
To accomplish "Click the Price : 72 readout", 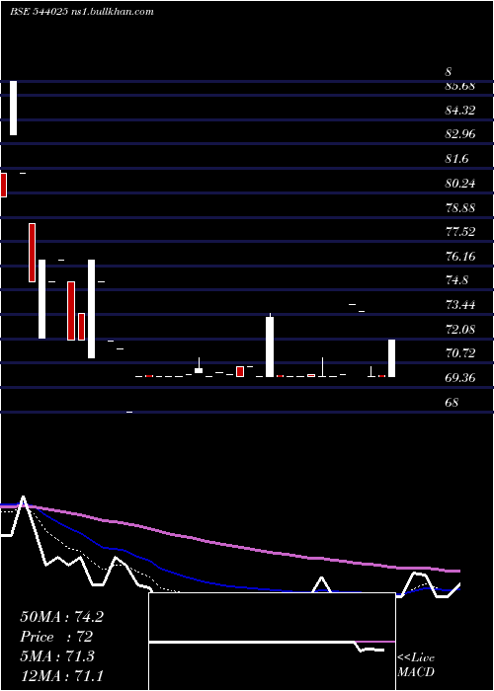I will (x=56, y=637).
